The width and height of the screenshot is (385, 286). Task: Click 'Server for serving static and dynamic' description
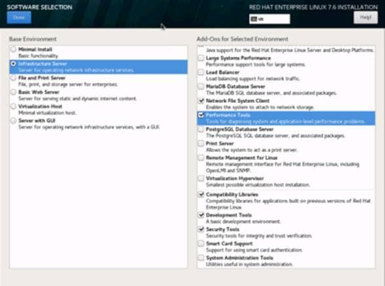77,99
